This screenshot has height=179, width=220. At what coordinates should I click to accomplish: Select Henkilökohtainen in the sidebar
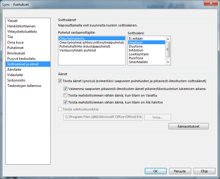(x=28, y=26)
